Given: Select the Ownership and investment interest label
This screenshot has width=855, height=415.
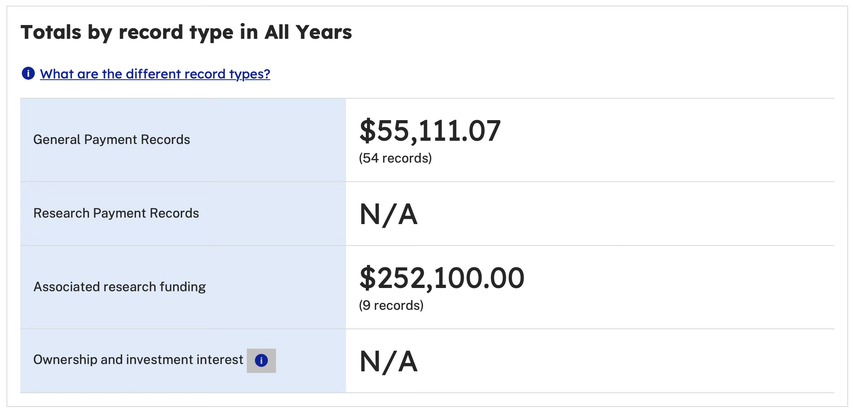Looking at the screenshot, I should click(x=138, y=360).
